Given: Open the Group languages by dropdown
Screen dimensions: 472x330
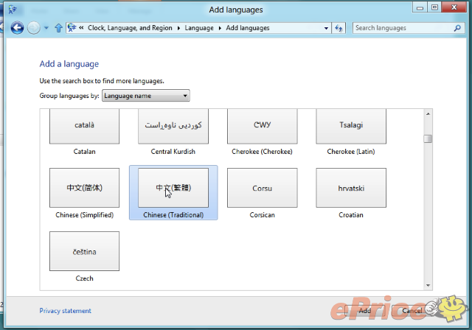Looking at the screenshot, I should 145,96.
